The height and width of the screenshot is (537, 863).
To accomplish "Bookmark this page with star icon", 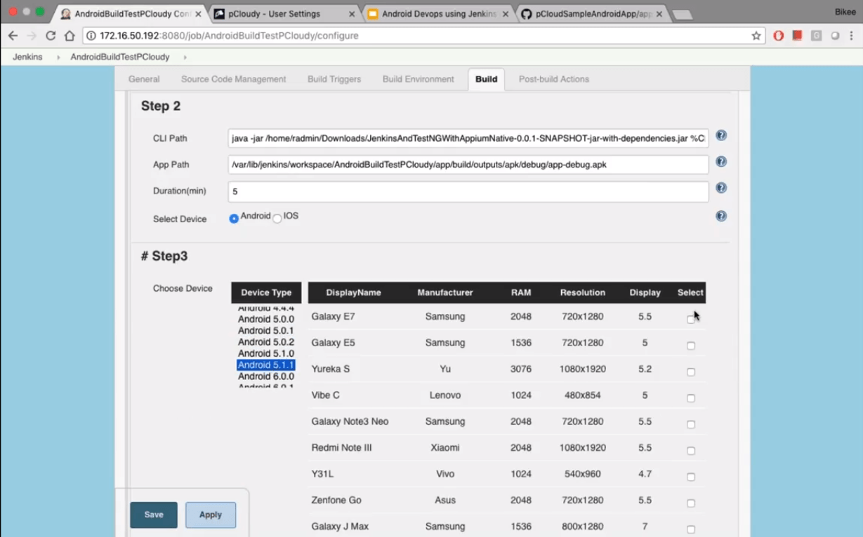I will 756,36.
